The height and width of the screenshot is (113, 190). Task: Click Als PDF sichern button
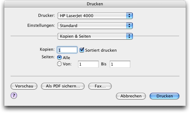tap(63, 86)
